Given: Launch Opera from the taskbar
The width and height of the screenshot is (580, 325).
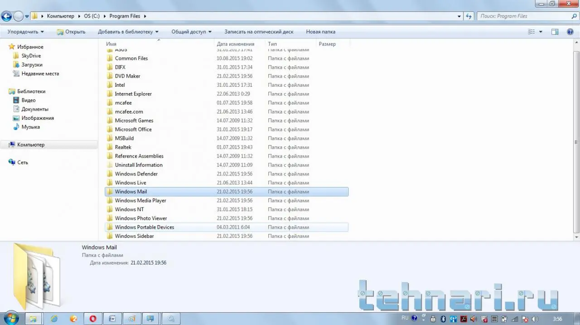Looking at the screenshot, I should click(93, 319).
